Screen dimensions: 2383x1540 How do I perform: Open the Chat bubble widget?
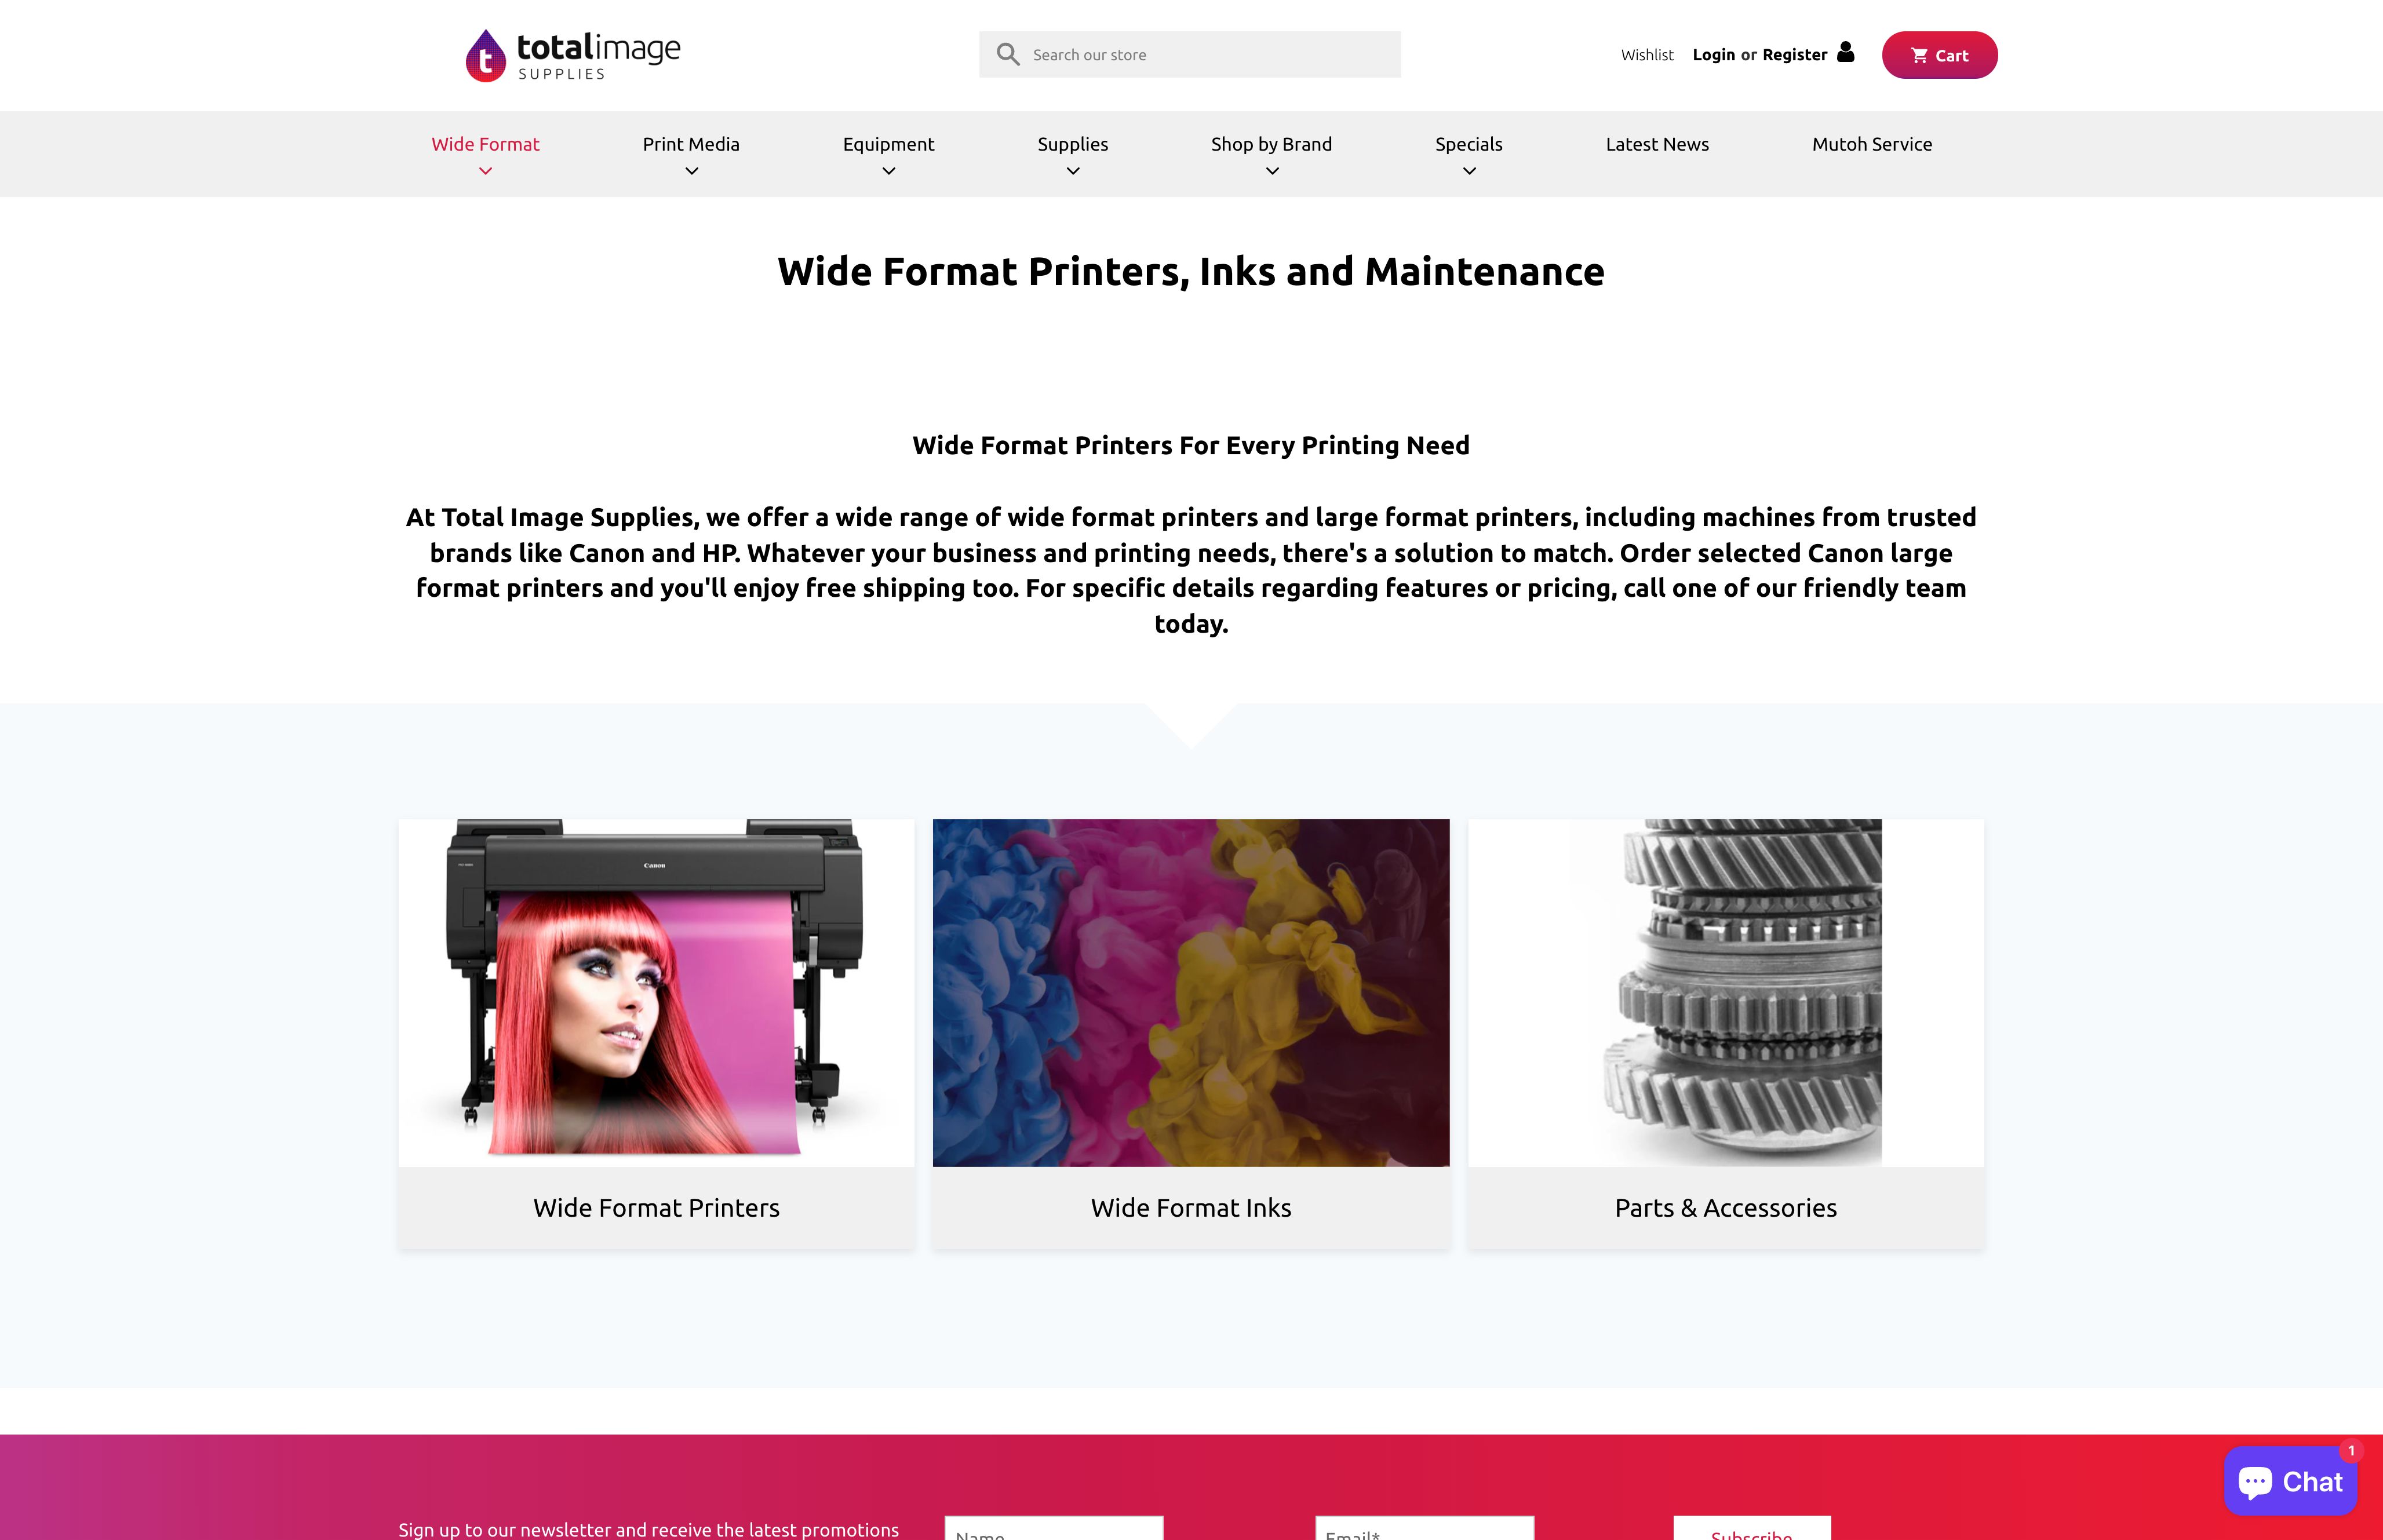point(2290,1481)
